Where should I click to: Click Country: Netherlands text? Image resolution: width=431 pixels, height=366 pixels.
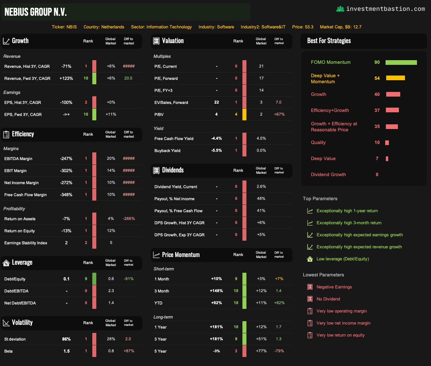pyautogui.click(x=104, y=27)
